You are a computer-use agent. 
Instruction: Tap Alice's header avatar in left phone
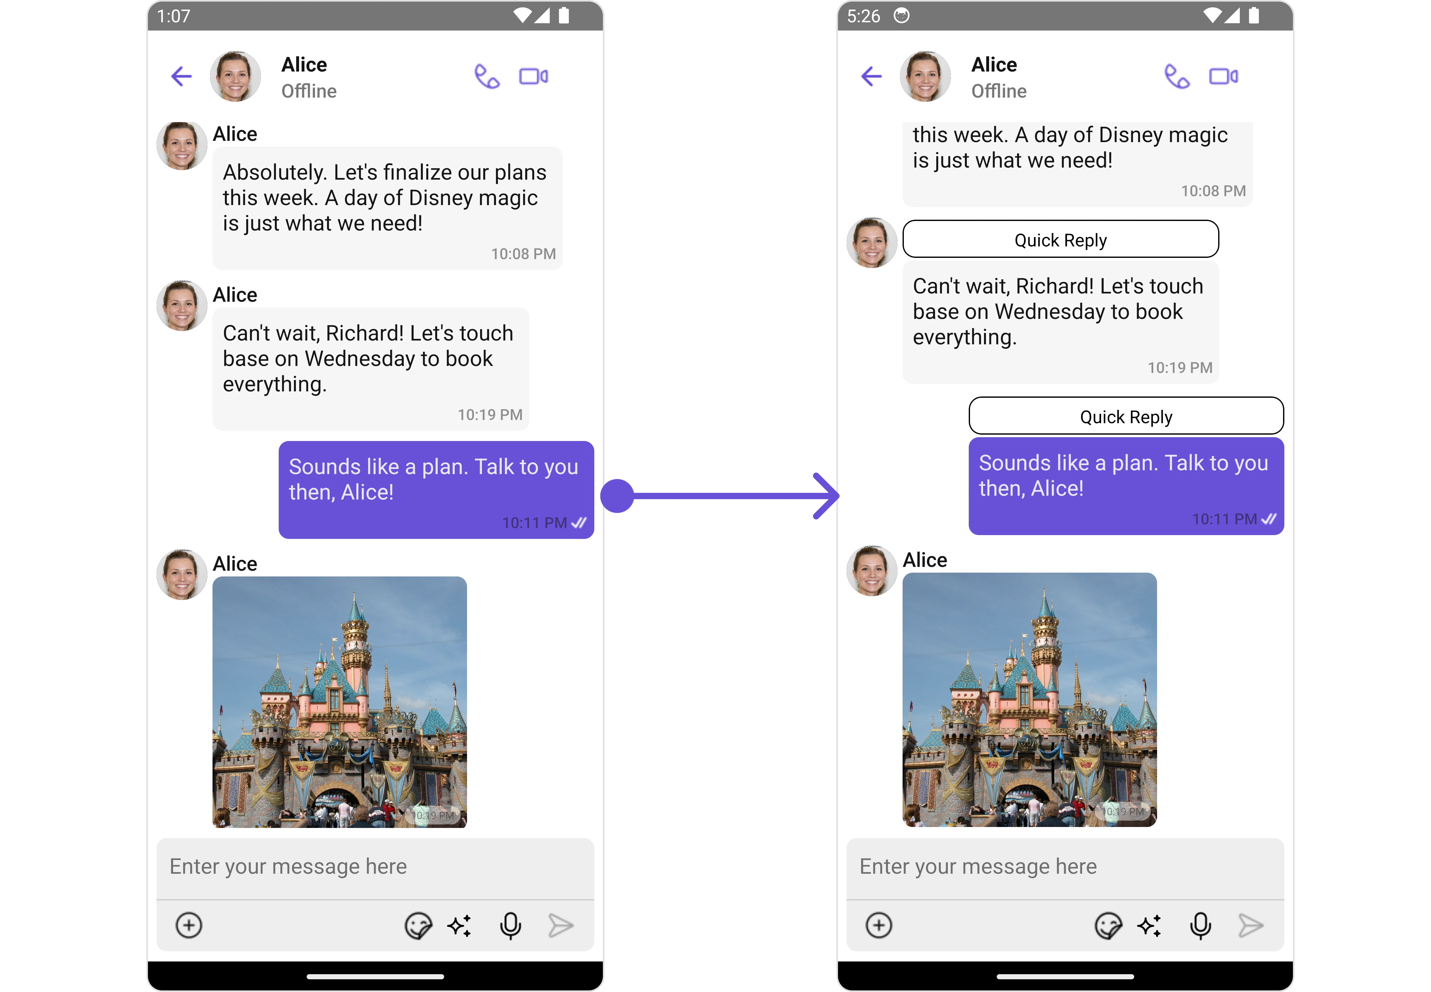pyautogui.click(x=235, y=76)
